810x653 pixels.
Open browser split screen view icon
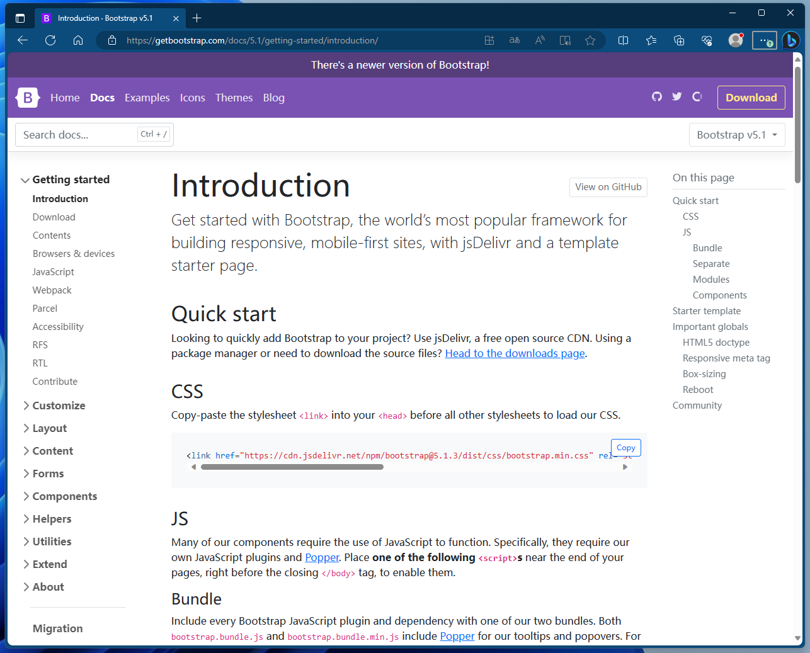tap(623, 40)
